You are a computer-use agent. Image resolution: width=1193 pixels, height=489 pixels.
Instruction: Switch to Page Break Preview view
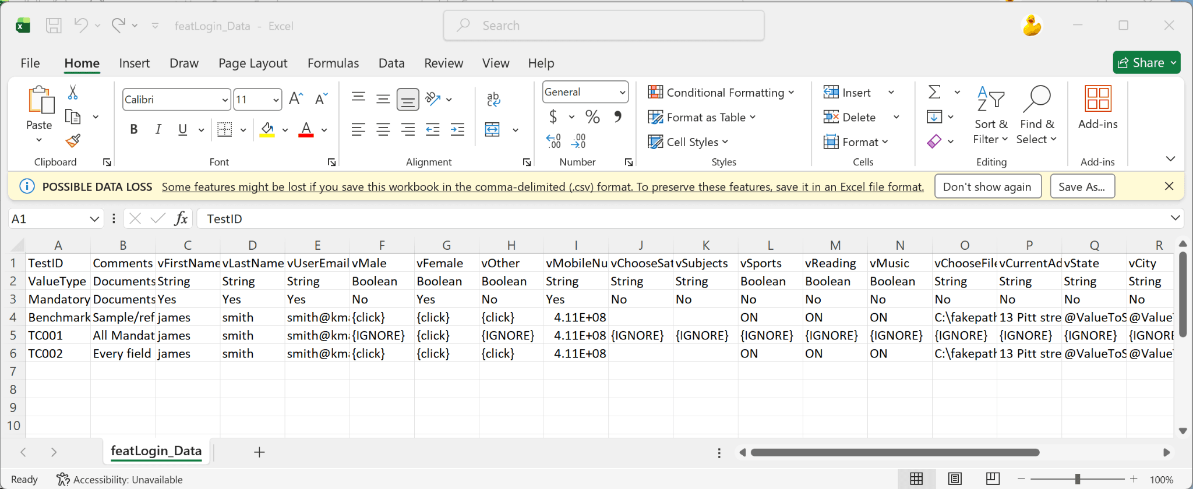tap(993, 479)
